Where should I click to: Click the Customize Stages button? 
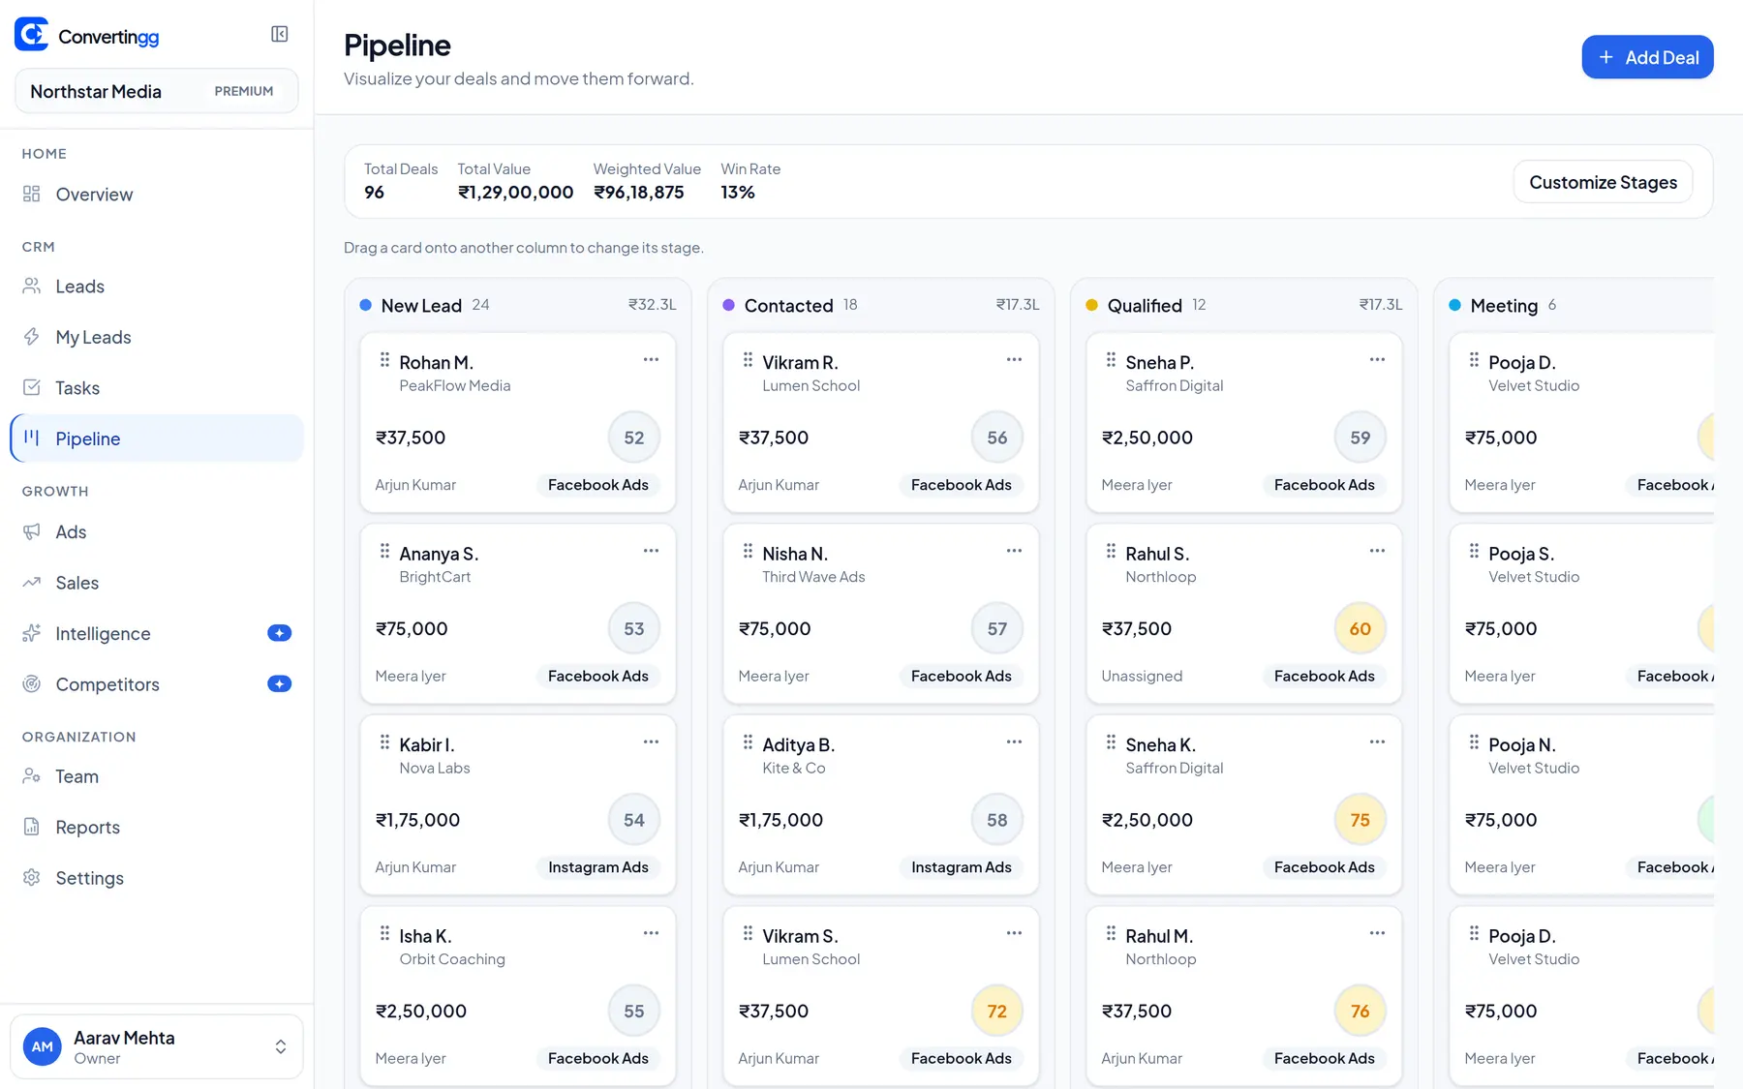point(1603,182)
